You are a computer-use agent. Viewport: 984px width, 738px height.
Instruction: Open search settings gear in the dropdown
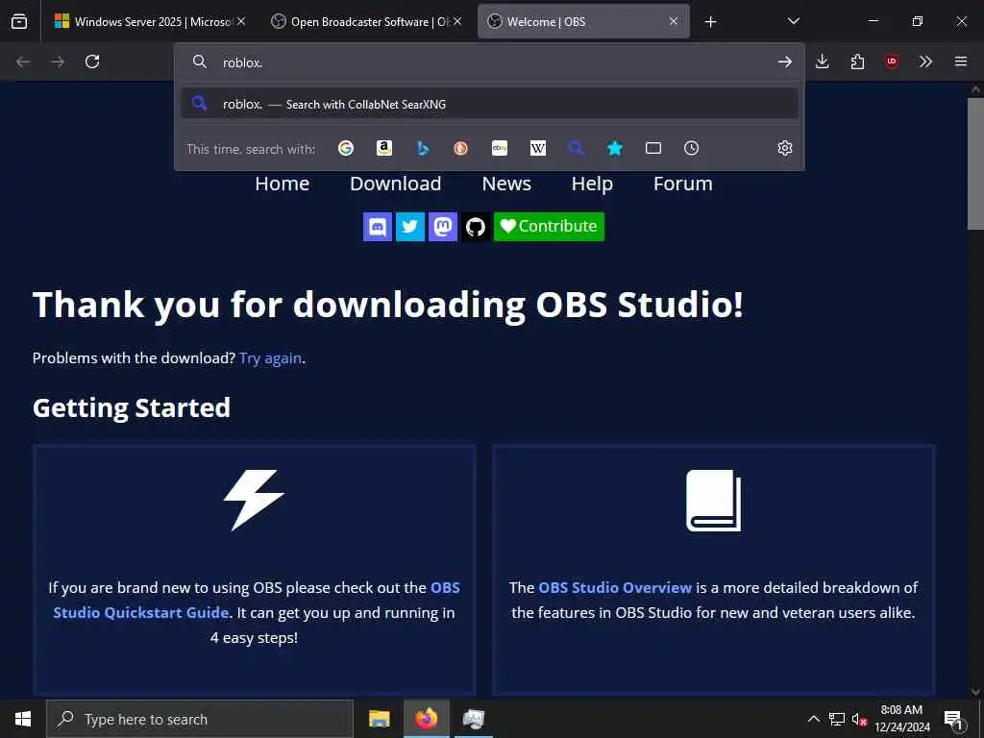click(x=785, y=148)
